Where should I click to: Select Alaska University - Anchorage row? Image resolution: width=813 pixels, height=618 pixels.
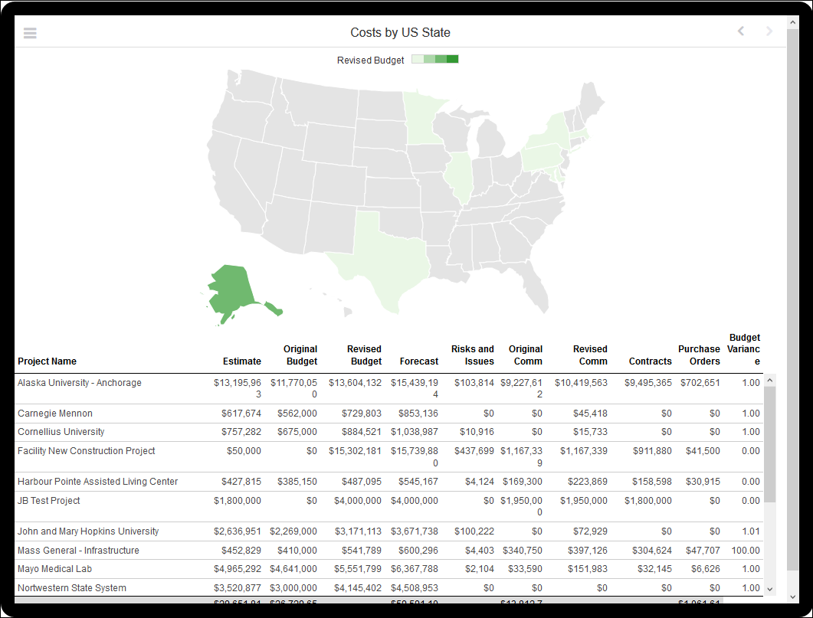(388, 388)
